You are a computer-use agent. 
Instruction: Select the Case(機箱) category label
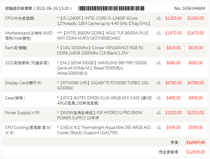pos(15,98)
